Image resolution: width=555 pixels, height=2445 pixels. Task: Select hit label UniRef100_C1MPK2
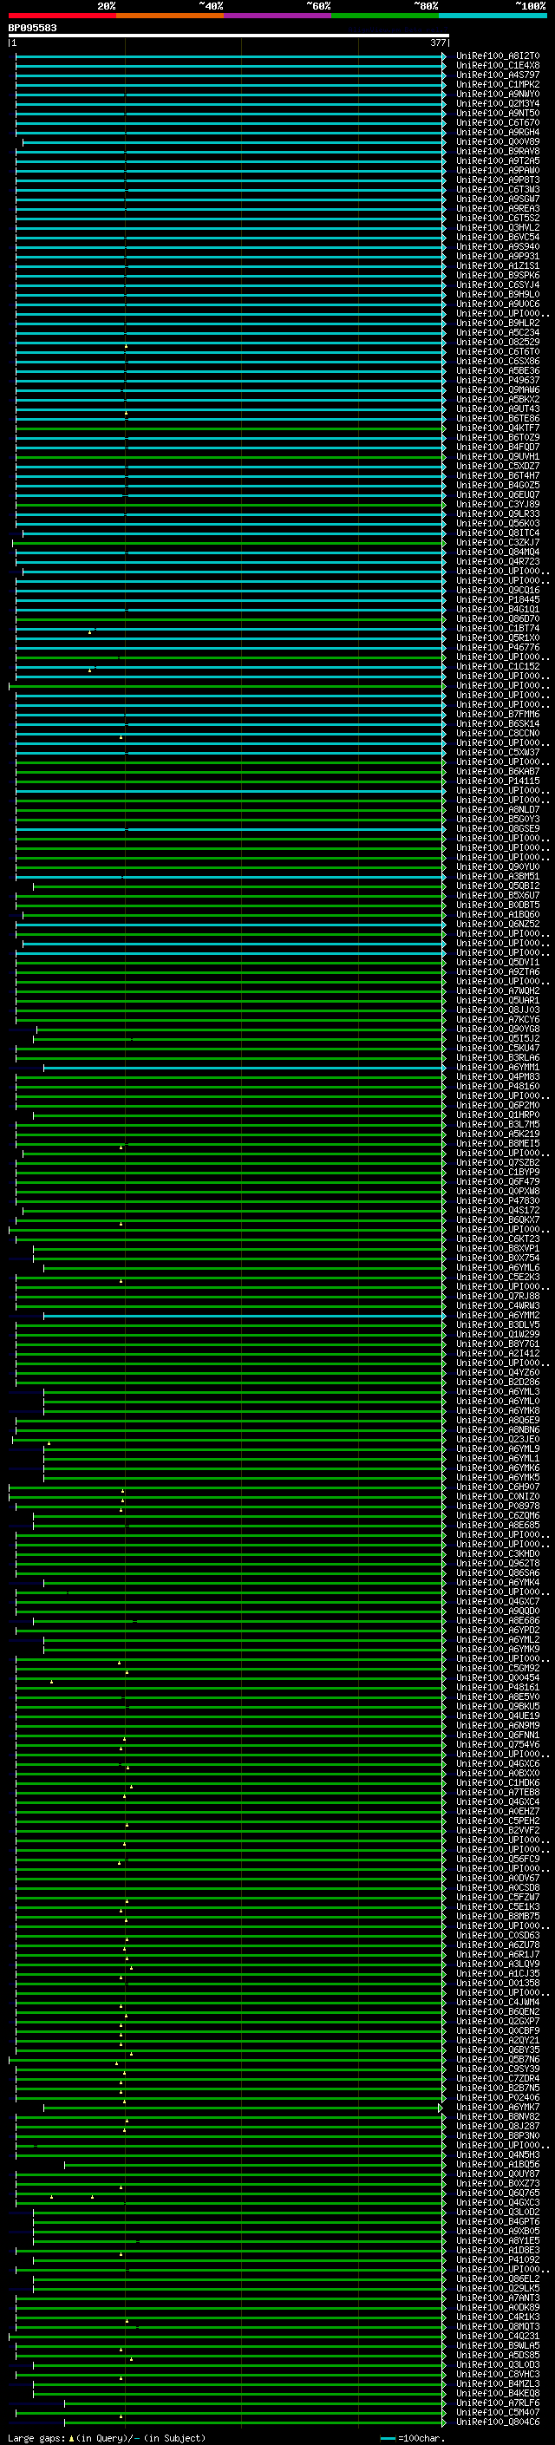[498, 84]
